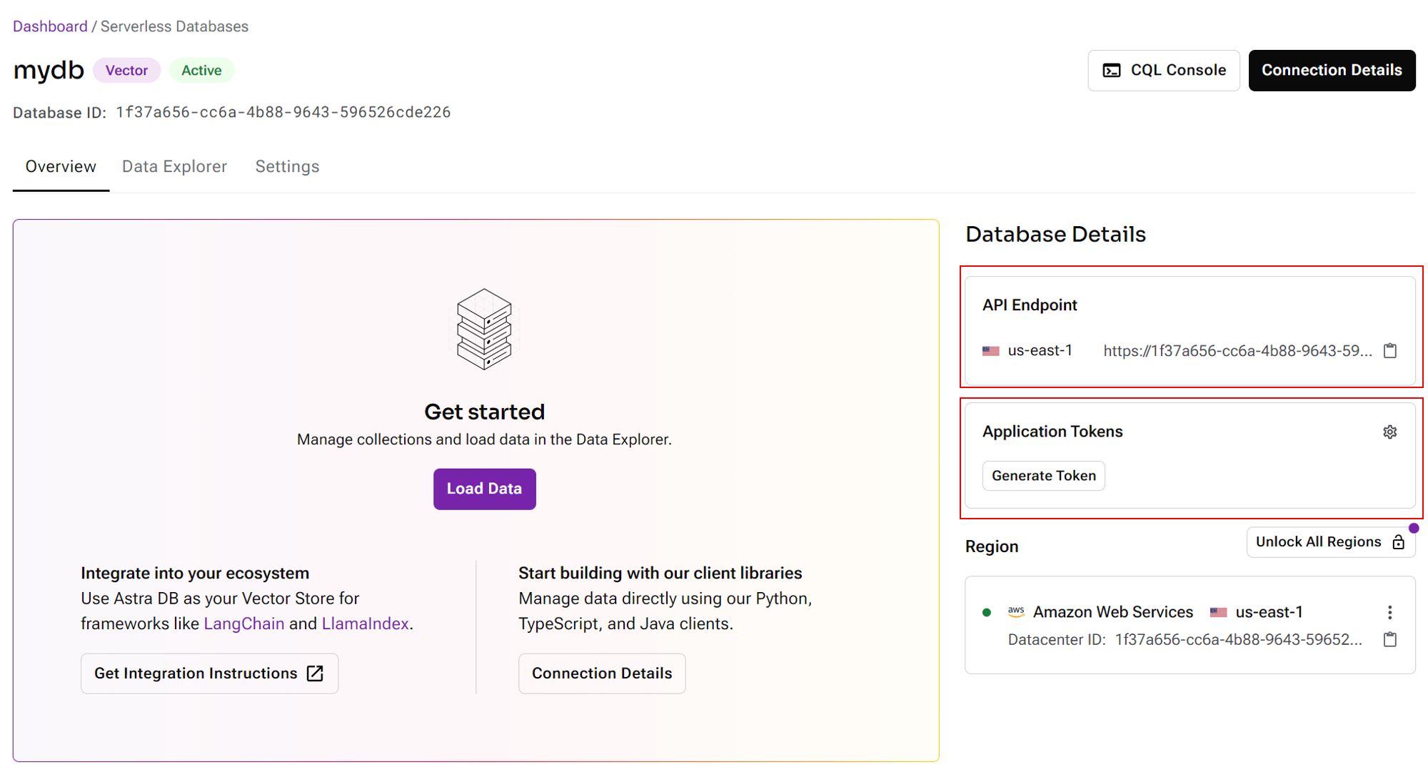The image size is (1428, 774).
Task: Copy the API Endpoint URL via clipboard icon
Action: (x=1389, y=350)
